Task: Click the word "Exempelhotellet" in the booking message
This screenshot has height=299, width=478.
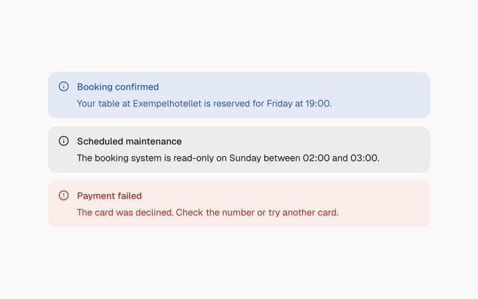Action: 167,104
